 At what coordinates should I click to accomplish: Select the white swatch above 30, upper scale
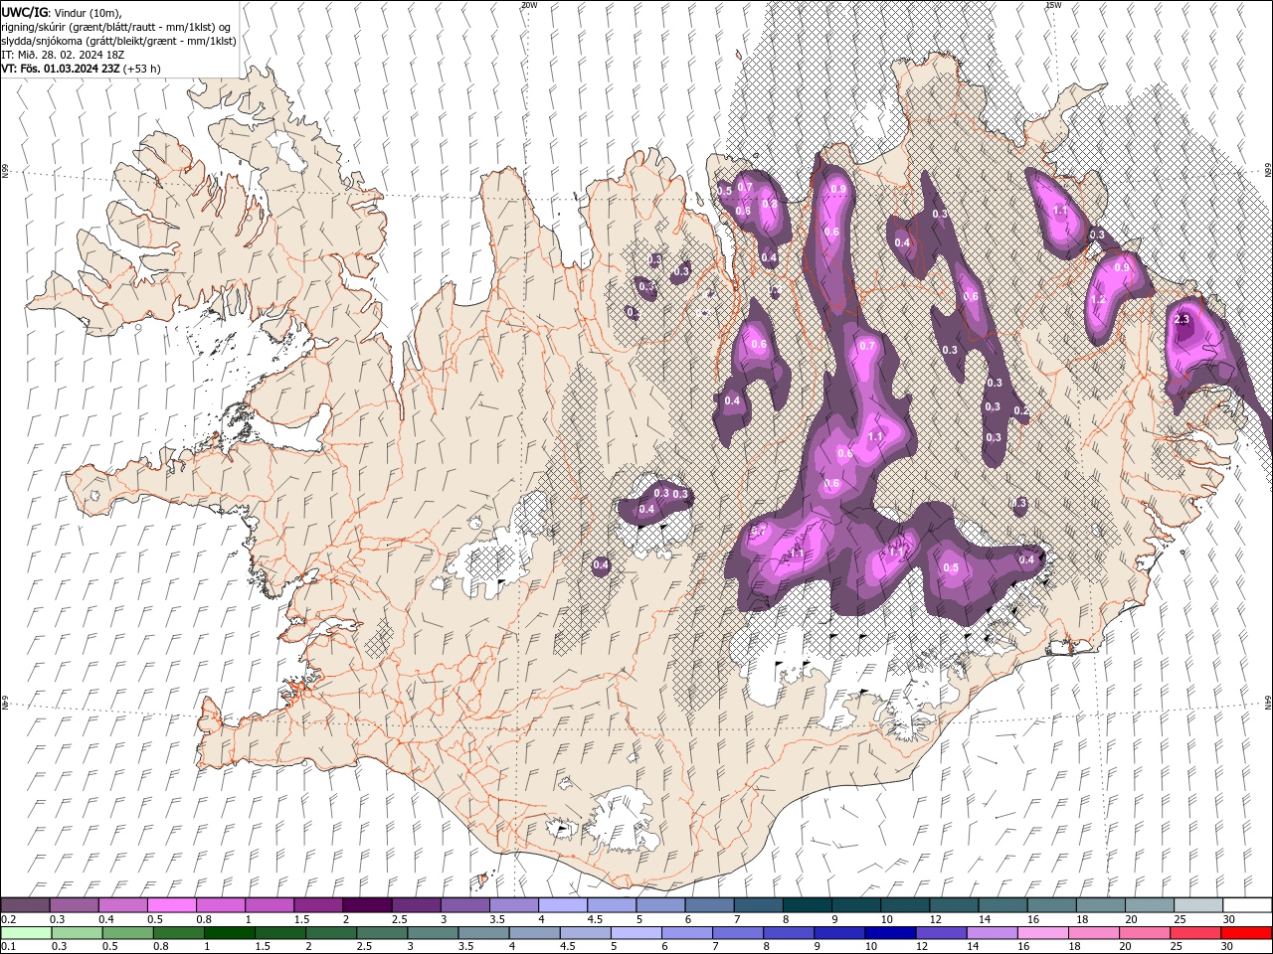point(1248,905)
